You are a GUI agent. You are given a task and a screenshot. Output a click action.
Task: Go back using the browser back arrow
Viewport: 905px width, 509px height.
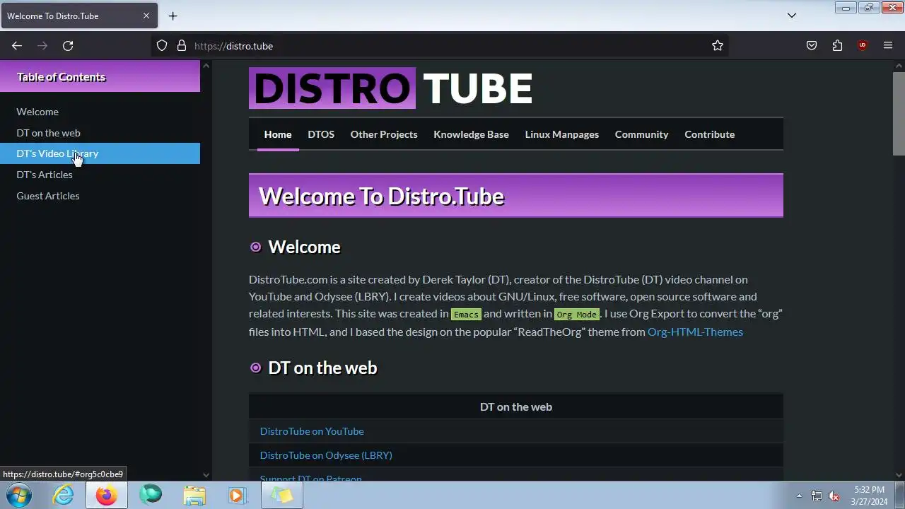pyautogui.click(x=17, y=46)
